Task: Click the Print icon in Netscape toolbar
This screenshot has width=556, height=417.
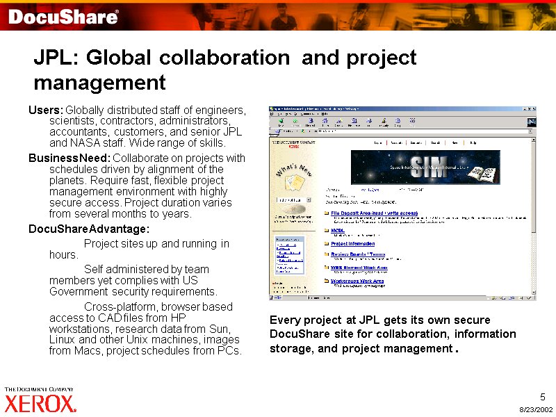Action: 369,121
